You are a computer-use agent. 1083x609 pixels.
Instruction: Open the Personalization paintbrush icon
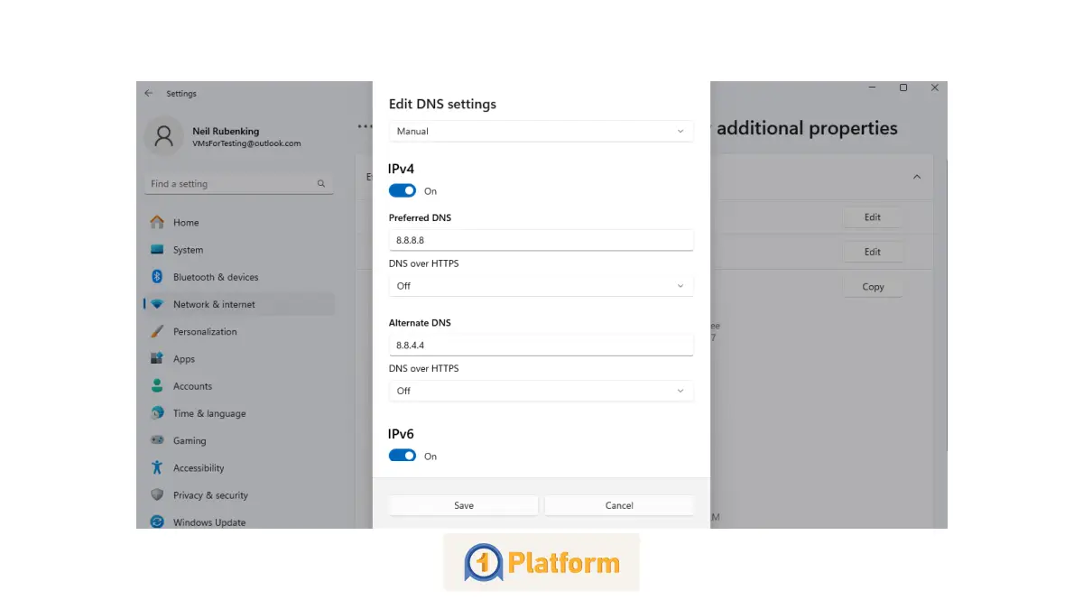tap(157, 331)
